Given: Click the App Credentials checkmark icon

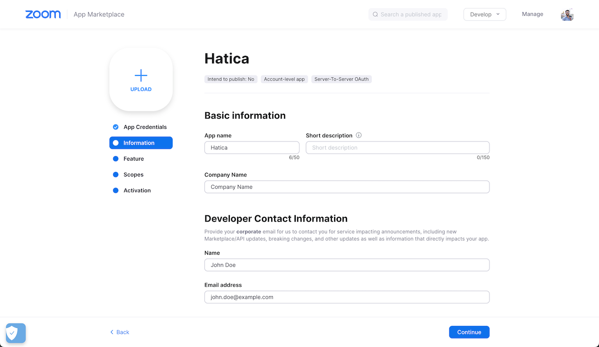Looking at the screenshot, I should tap(116, 127).
